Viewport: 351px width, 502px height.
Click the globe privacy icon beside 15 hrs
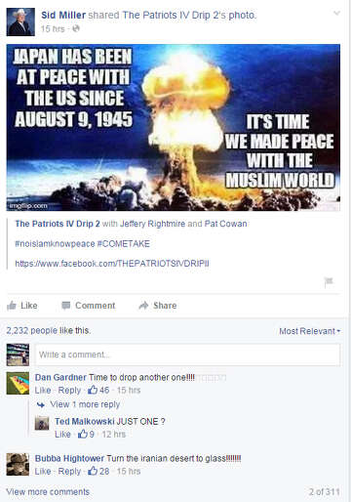point(76,28)
